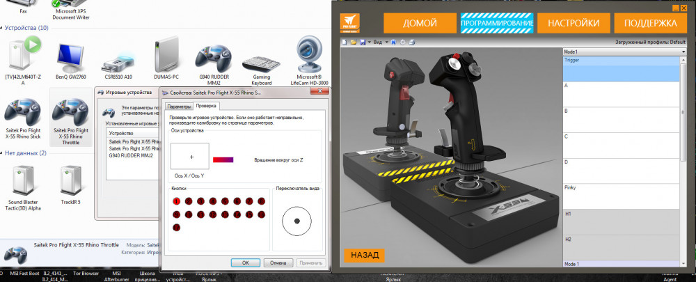Click the MSI Fast Boot desktop shortcut
This screenshot has height=282, width=696.
pos(25,273)
